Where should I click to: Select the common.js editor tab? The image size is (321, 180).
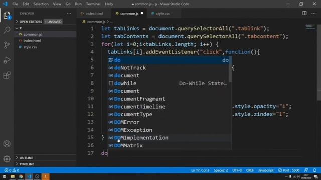point(129,13)
